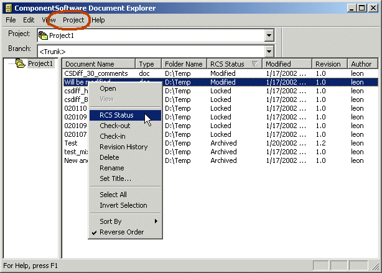Screen dimensions: 382x273
Task: Select the CSDiff_30_comments document row
Action: [x=220, y=73]
